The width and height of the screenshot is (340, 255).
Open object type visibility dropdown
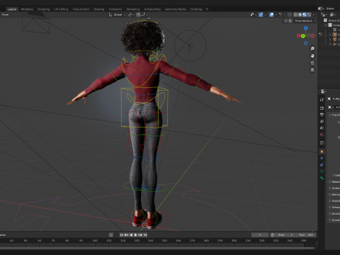tap(253, 15)
